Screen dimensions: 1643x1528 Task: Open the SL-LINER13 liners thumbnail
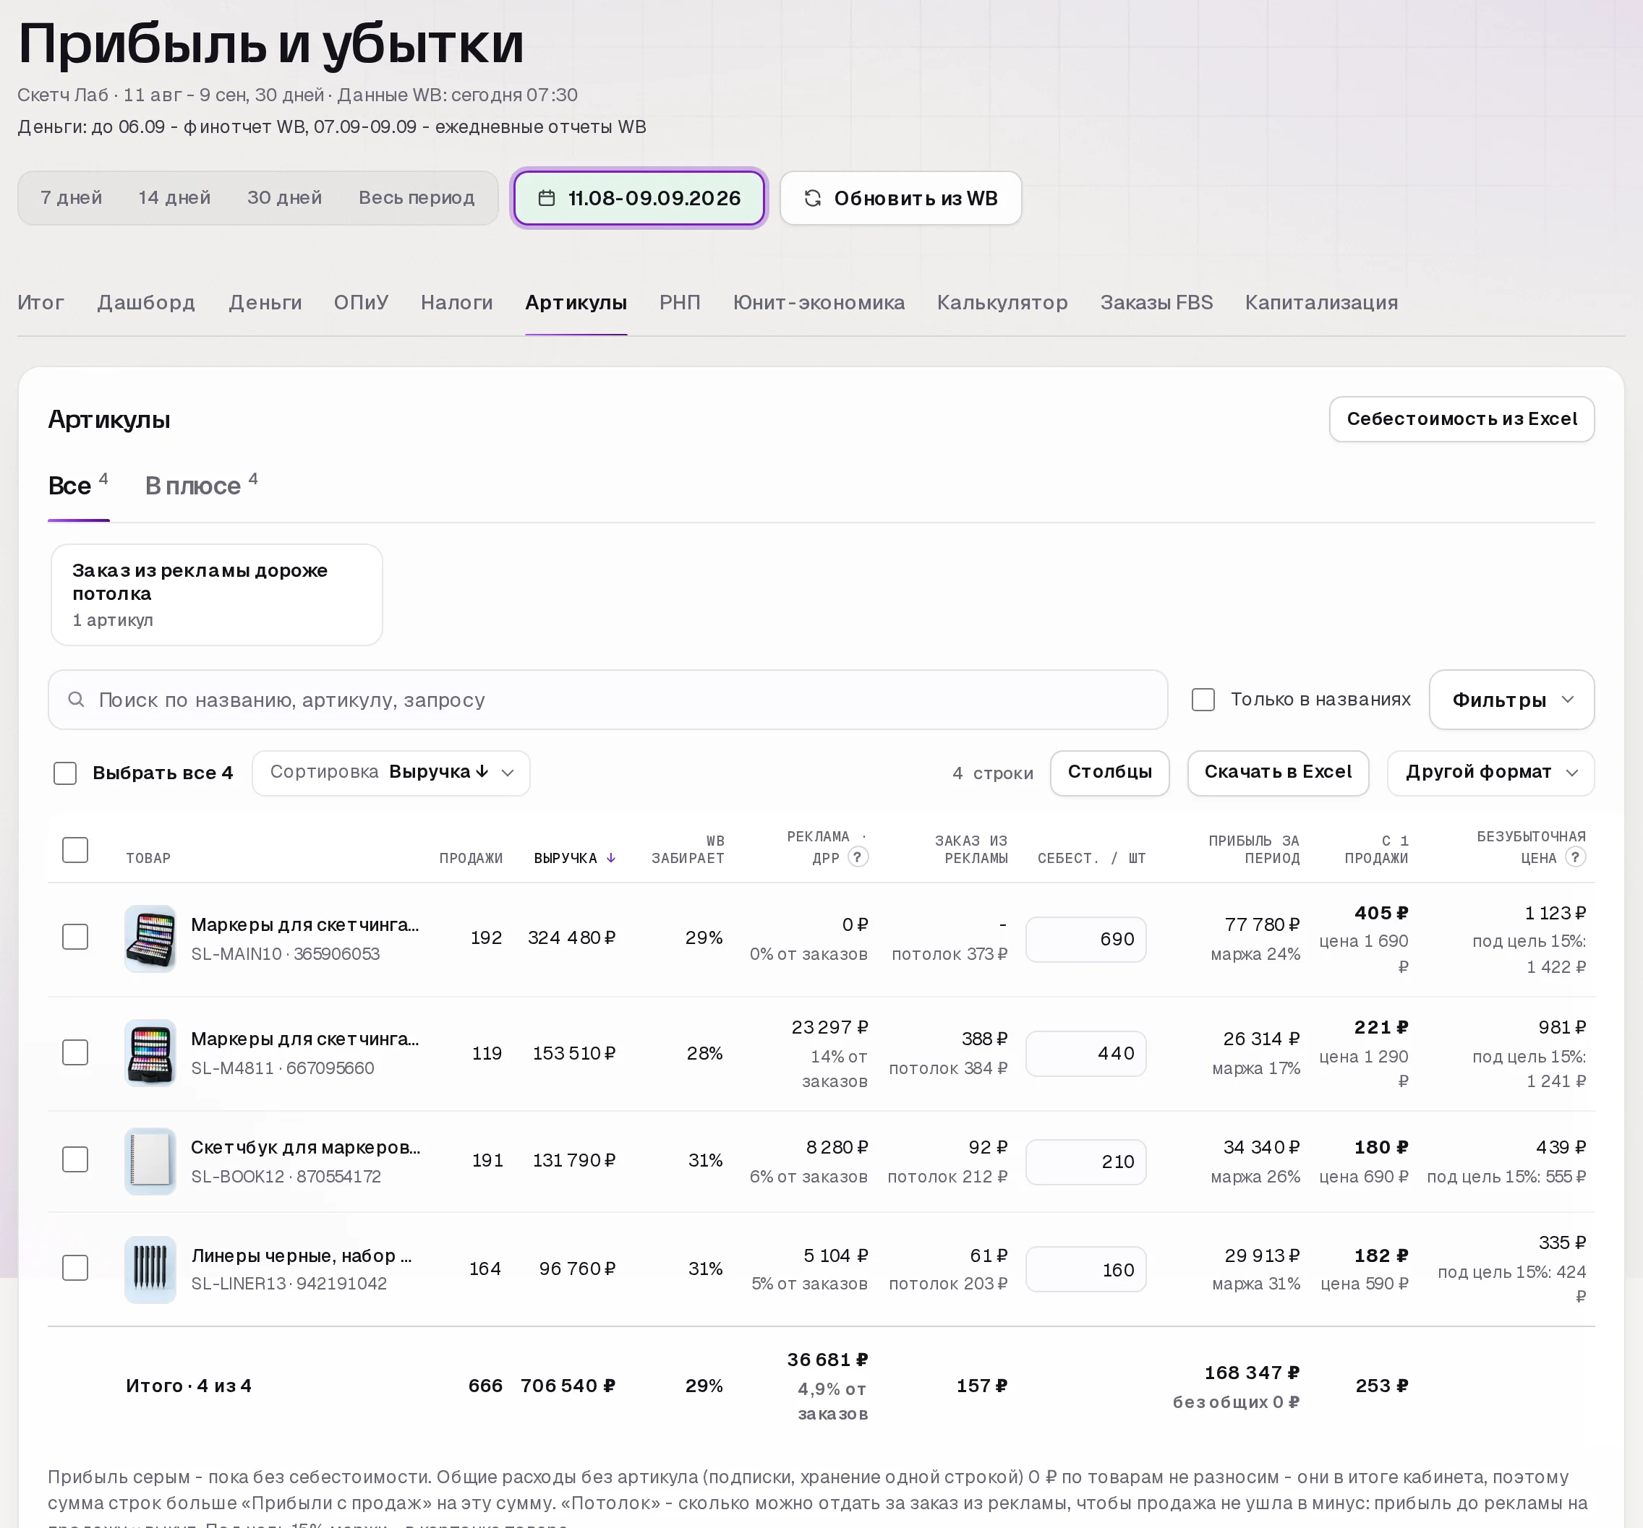150,1269
